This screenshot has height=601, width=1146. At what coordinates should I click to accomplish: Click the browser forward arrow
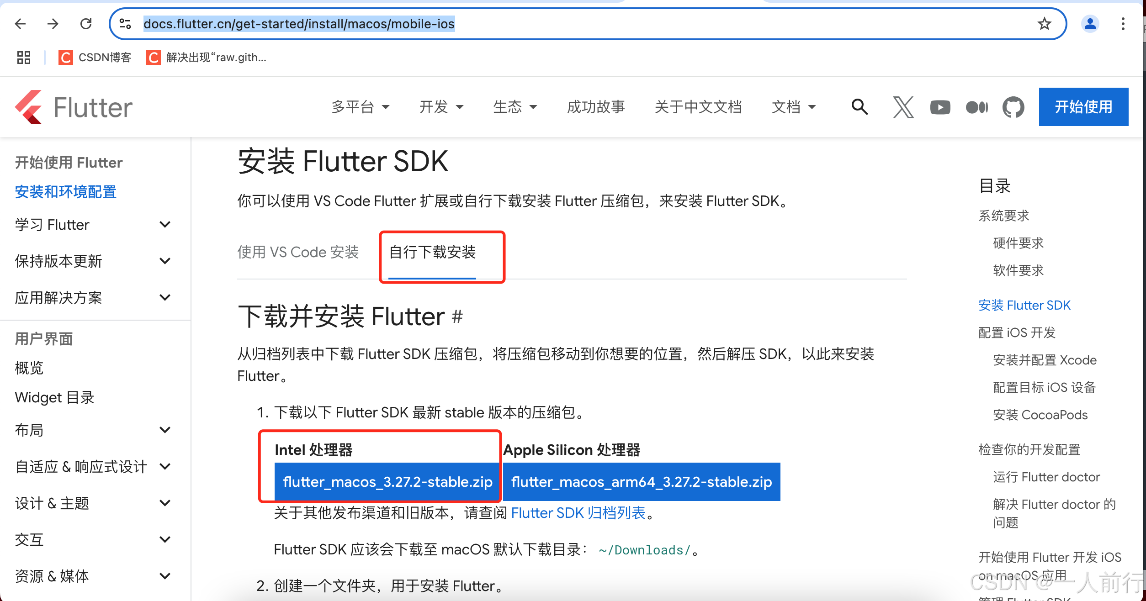[53, 24]
